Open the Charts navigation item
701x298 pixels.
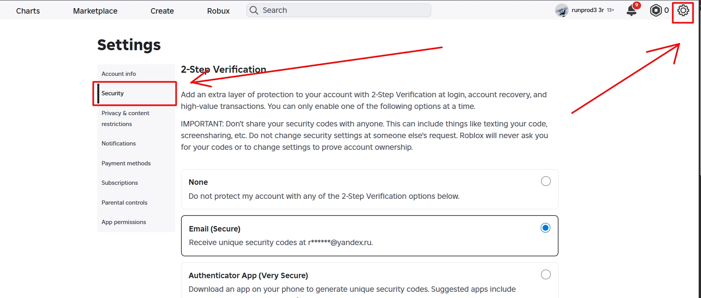28,11
